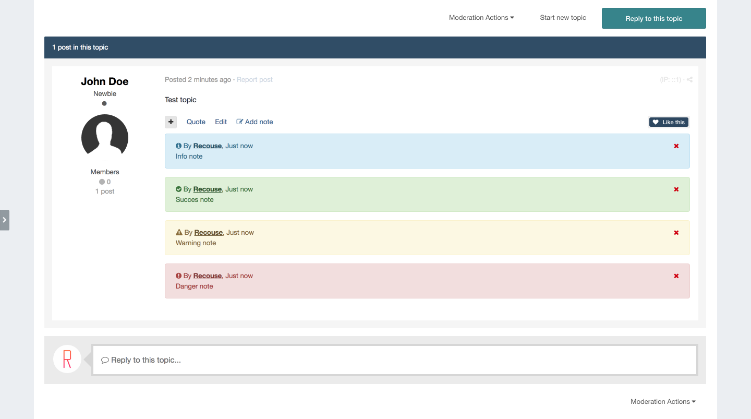This screenshot has height=419, width=751.
Task: Remove the Danger note with red X
Action: [676, 276]
